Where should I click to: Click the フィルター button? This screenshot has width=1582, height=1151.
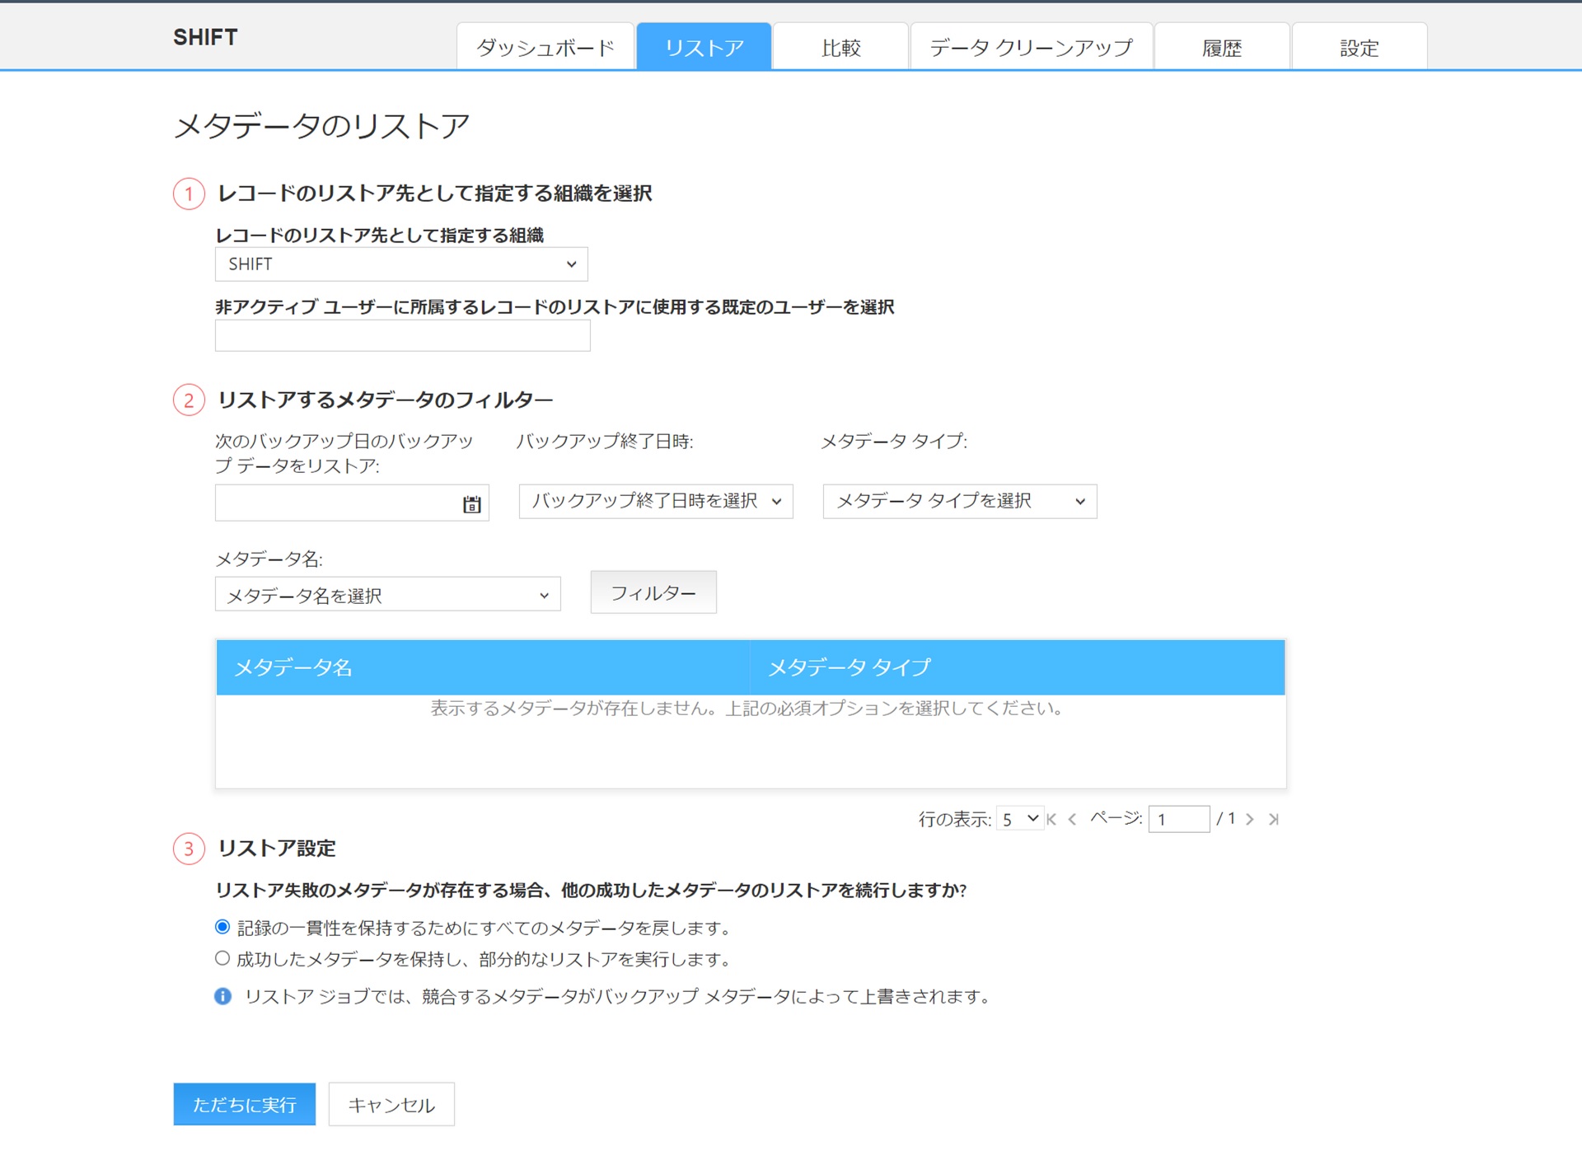click(x=653, y=592)
